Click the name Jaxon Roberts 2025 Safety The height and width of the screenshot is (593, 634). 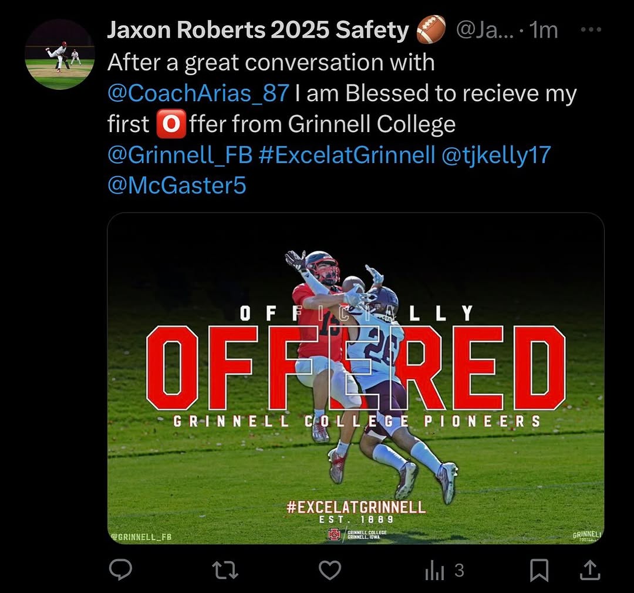pyautogui.click(x=258, y=30)
